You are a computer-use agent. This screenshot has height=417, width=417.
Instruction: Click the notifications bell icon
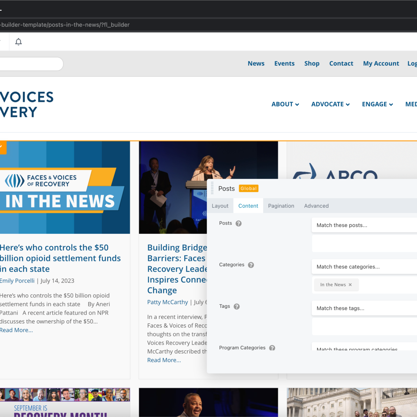tap(19, 42)
